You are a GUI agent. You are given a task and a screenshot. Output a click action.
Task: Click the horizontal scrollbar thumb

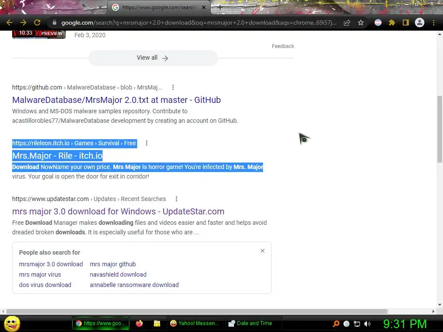point(197,311)
